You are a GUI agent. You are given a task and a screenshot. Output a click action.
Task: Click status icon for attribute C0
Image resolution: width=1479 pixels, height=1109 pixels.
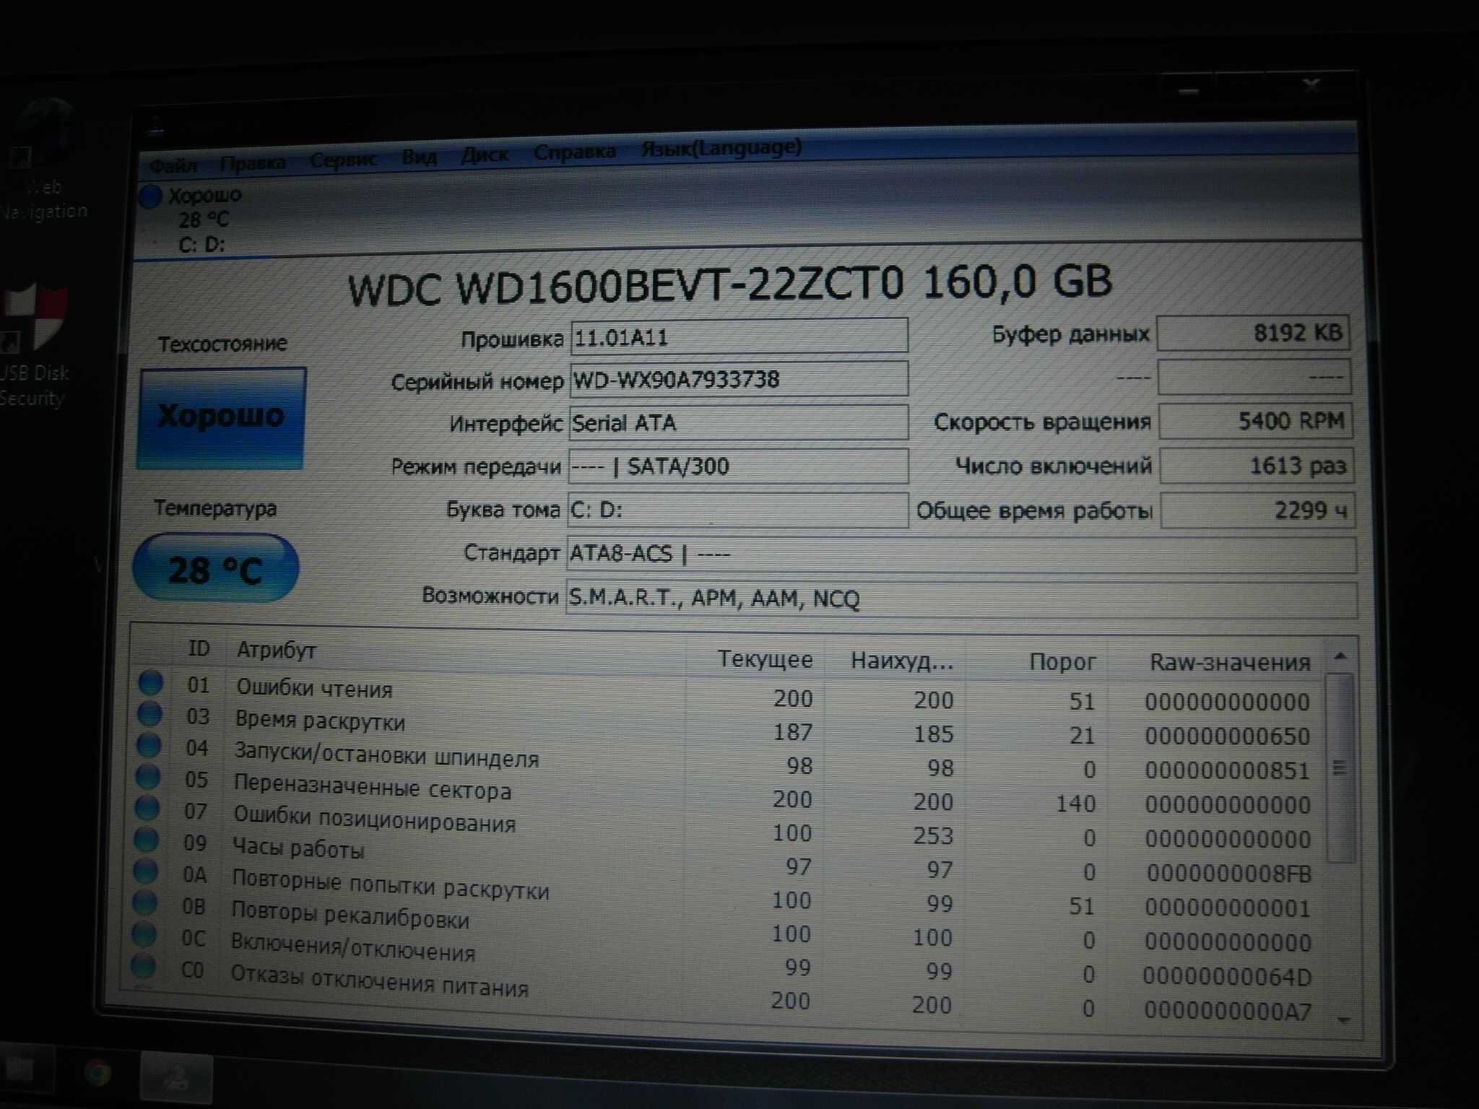pyautogui.click(x=144, y=966)
